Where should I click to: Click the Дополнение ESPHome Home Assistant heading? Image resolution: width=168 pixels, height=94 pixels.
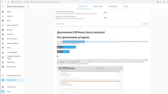81,32
